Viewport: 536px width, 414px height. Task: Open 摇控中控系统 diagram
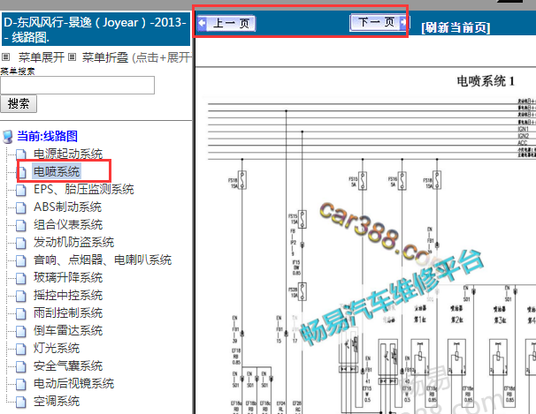[68, 295]
